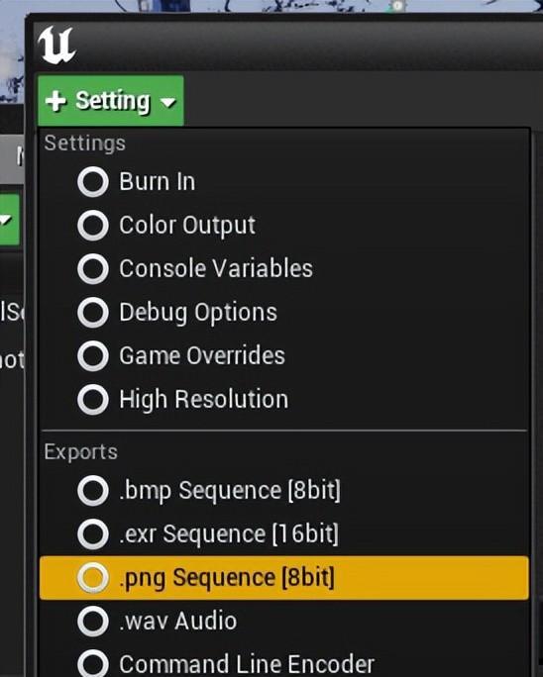Screen dimensions: 543x677
Task: Click the .wav Audio radio circle
Action: pos(93,622)
